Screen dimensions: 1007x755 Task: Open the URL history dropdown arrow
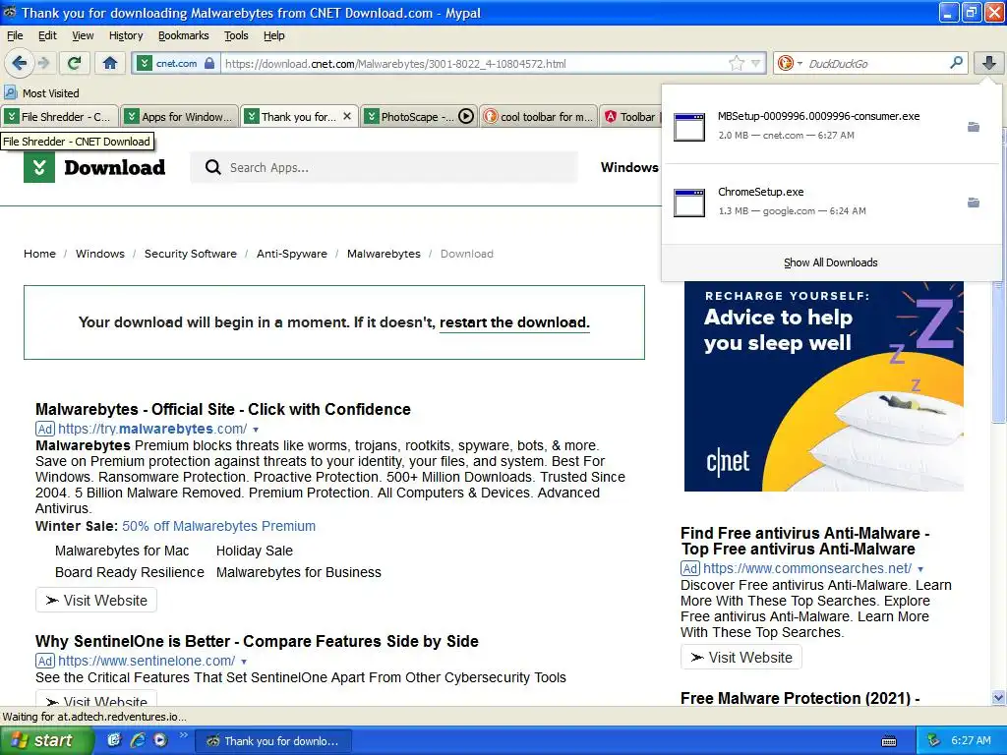click(x=756, y=64)
